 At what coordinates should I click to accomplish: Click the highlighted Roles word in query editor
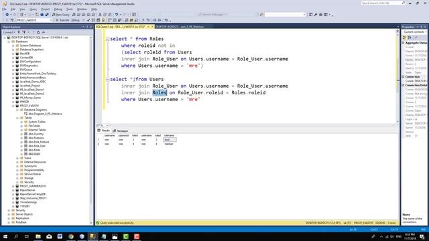tap(160, 92)
